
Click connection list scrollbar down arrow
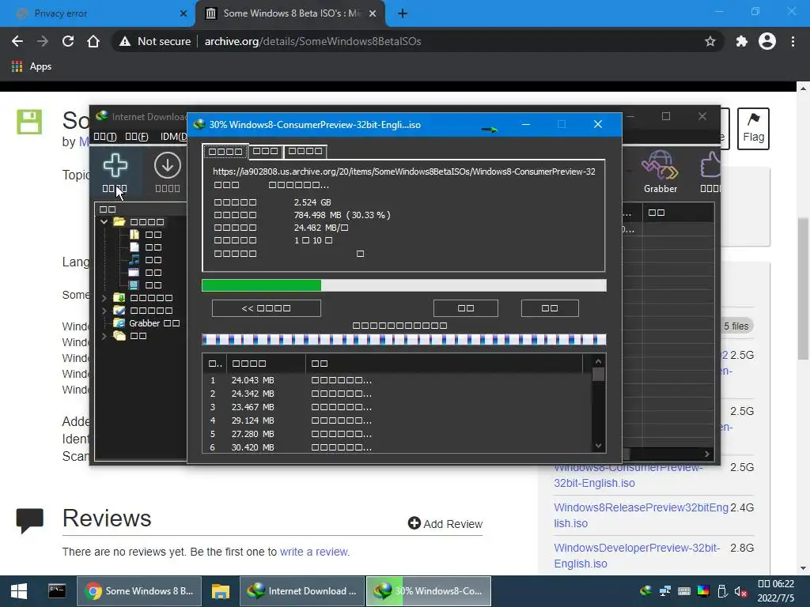coord(598,446)
